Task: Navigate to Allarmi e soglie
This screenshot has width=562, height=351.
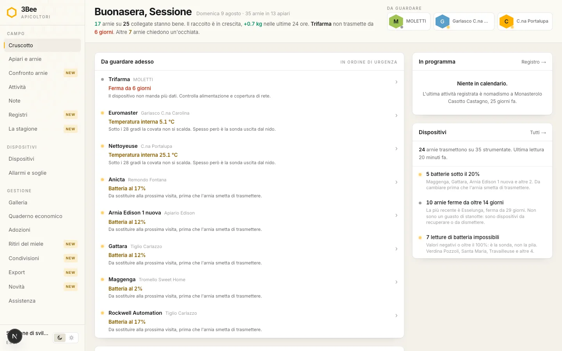Action: (42, 173)
